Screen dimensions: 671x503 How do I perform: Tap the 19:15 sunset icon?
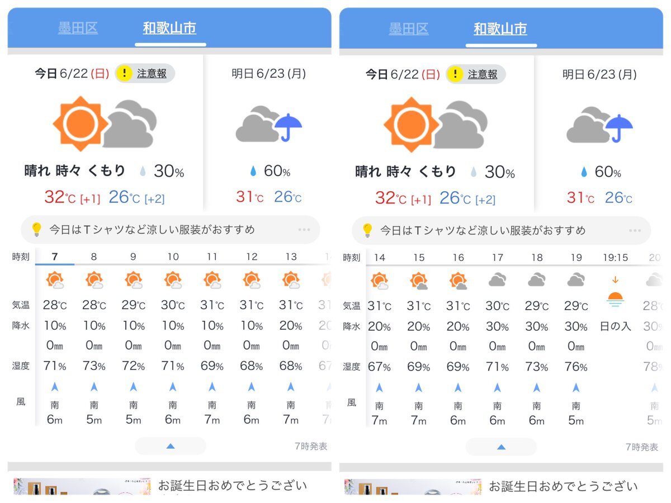coord(615,296)
